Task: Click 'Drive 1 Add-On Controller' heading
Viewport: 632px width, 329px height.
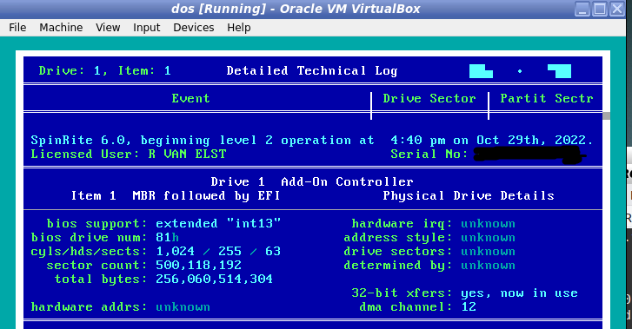Action: [312, 181]
